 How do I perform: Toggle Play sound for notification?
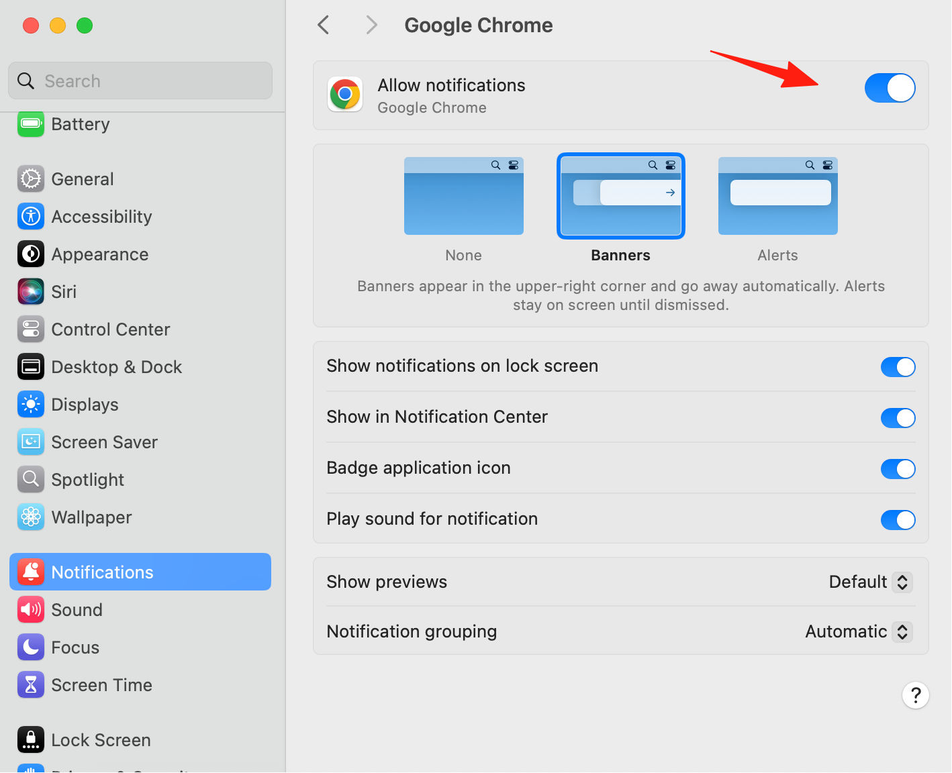(898, 520)
